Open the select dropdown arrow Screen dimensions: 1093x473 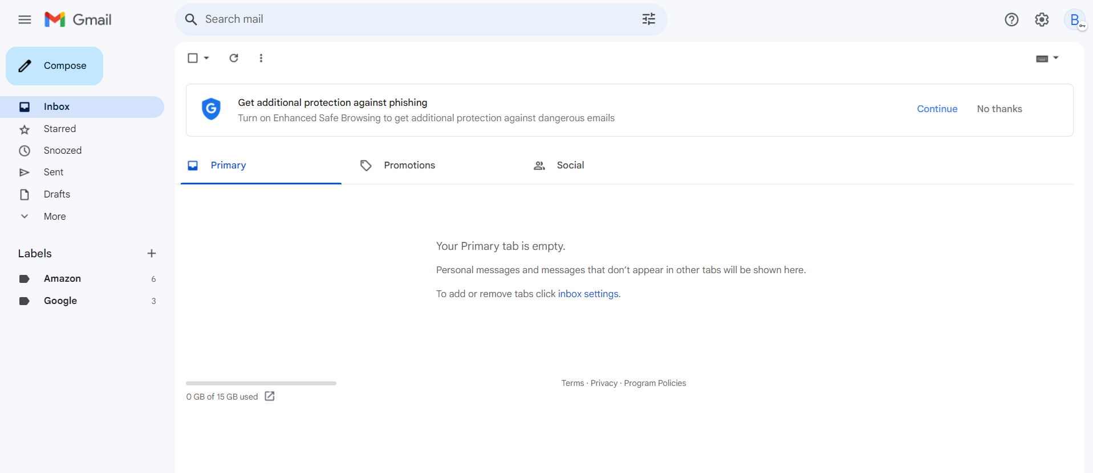point(206,58)
